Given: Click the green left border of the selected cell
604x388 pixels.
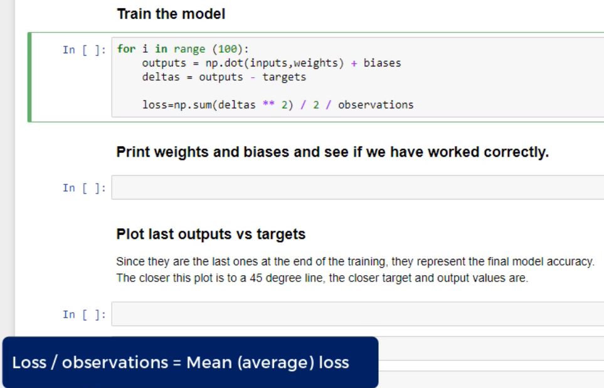Looking at the screenshot, I should 29,76.
